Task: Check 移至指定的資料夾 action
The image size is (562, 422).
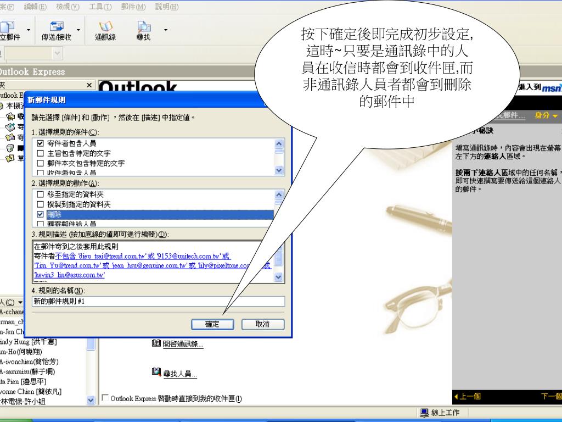Action: (x=41, y=194)
